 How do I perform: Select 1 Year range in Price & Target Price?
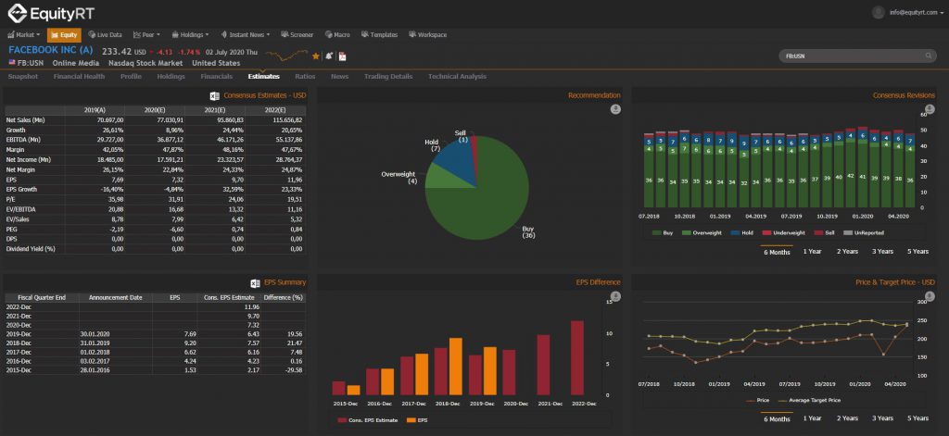pos(812,418)
